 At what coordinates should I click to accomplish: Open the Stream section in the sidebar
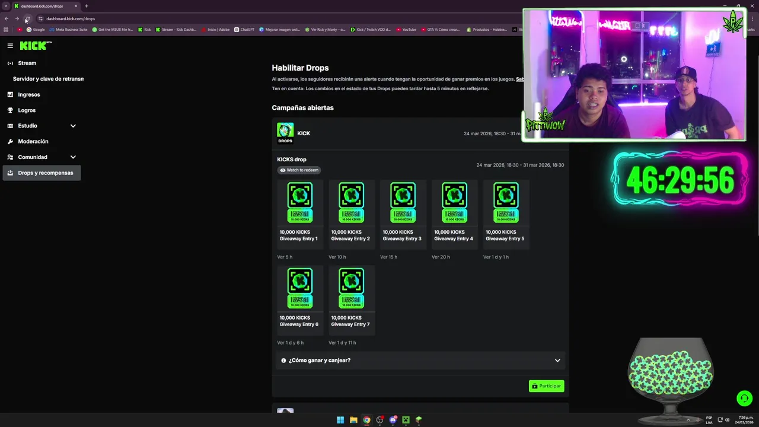click(27, 63)
